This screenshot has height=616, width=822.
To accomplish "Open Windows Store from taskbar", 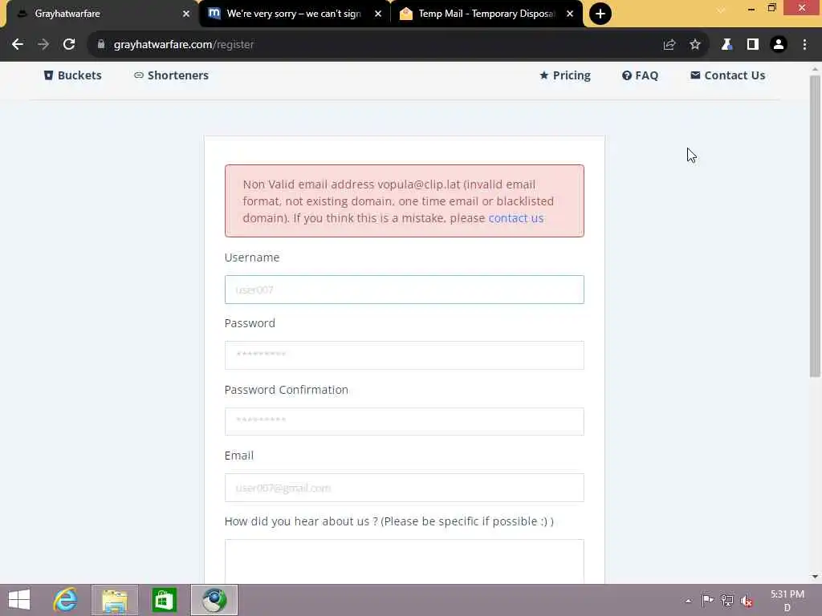I will coord(164,600).
